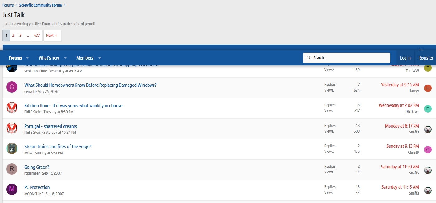Click Phil E Stein avatar on Portugal thread

click(x=12, y=128)
